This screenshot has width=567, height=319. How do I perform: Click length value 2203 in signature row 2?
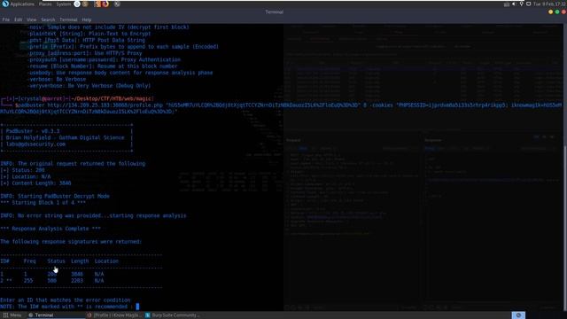pyautogui.click(x=77, y=280)
